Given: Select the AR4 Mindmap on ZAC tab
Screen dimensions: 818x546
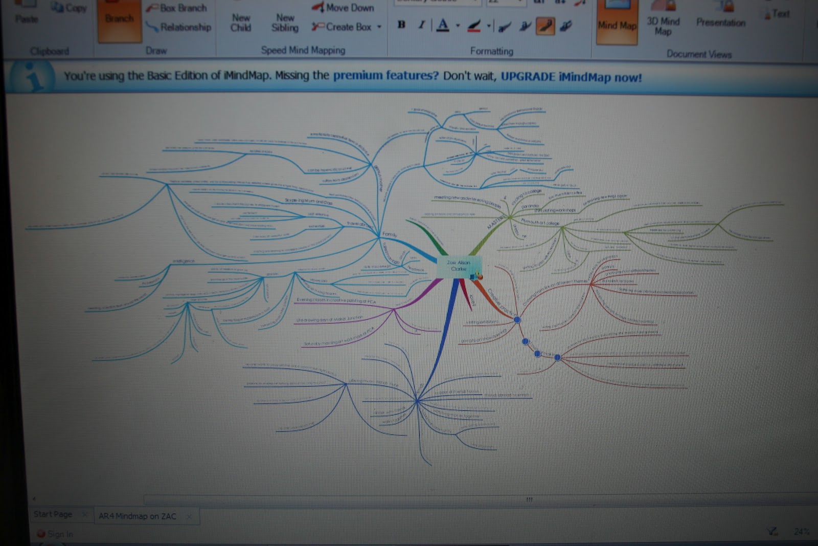Looking at the screenshot, I should tap(138, 516).
